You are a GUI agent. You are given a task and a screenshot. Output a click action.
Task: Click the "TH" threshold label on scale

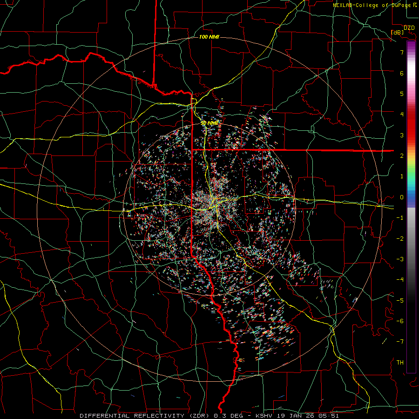pyautogui.click(x=400, y=363)
